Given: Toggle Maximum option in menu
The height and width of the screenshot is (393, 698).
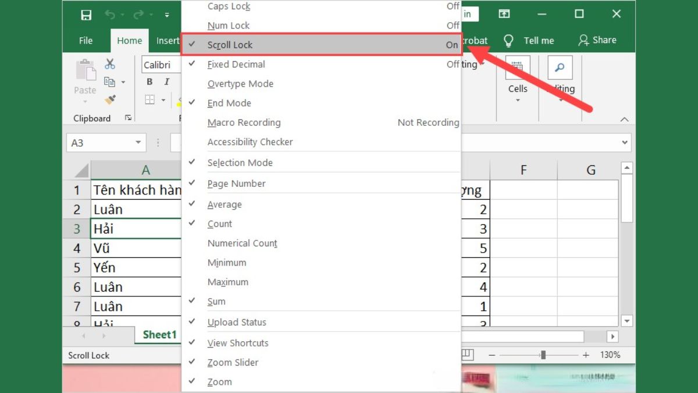Looking at the screenshot, I should click(321, 282).
